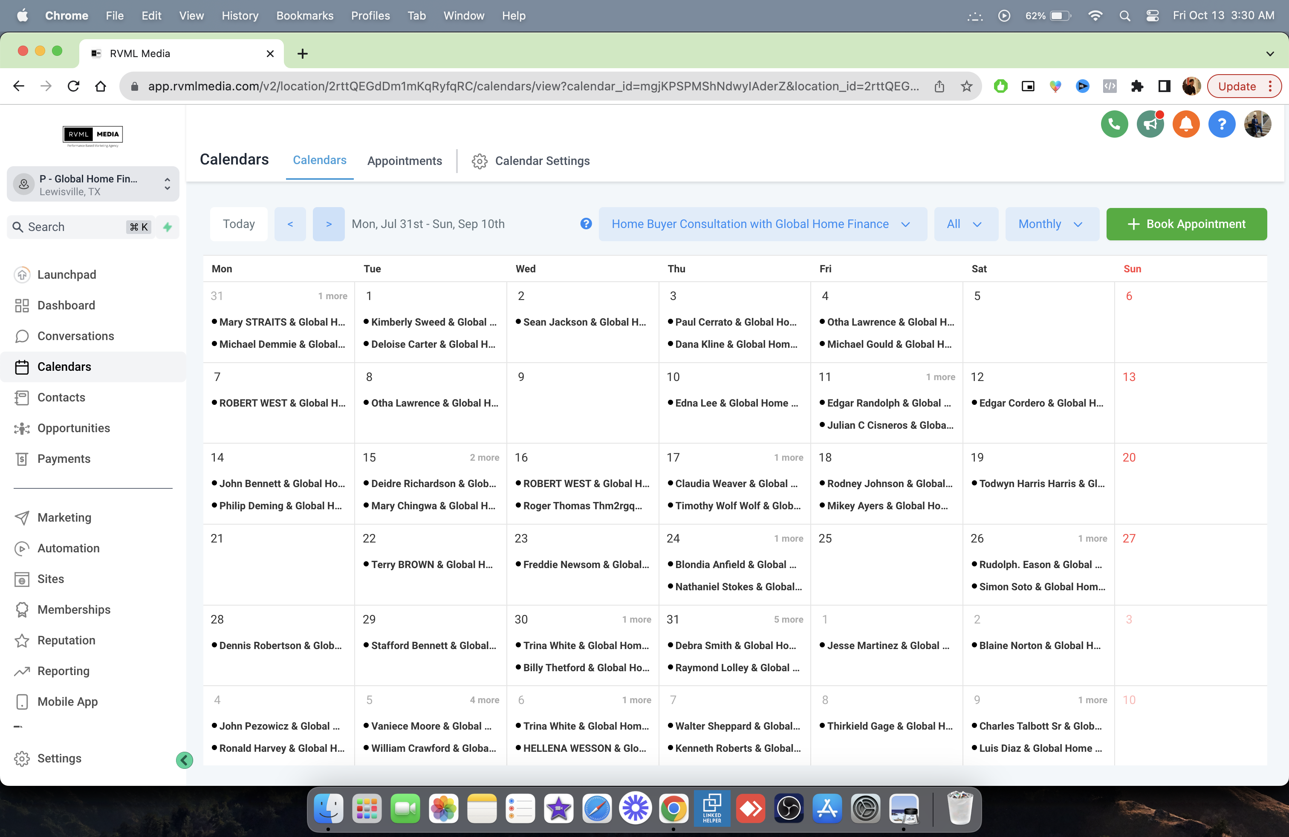
Task: Open Terry BROWN appointment on Tuesday 22
Action: [x=428, y=565]
